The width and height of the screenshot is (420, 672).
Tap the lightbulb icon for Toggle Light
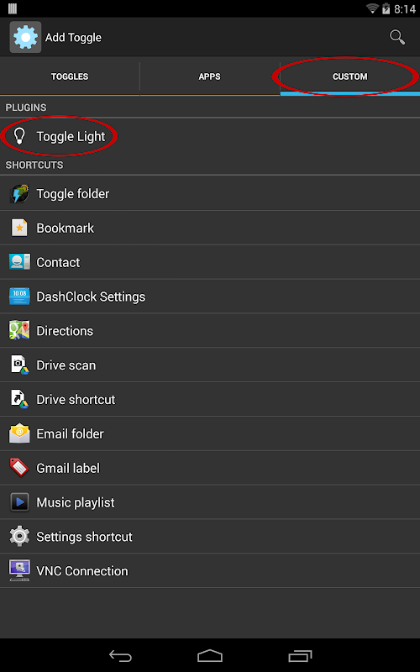tap(18, 136)
